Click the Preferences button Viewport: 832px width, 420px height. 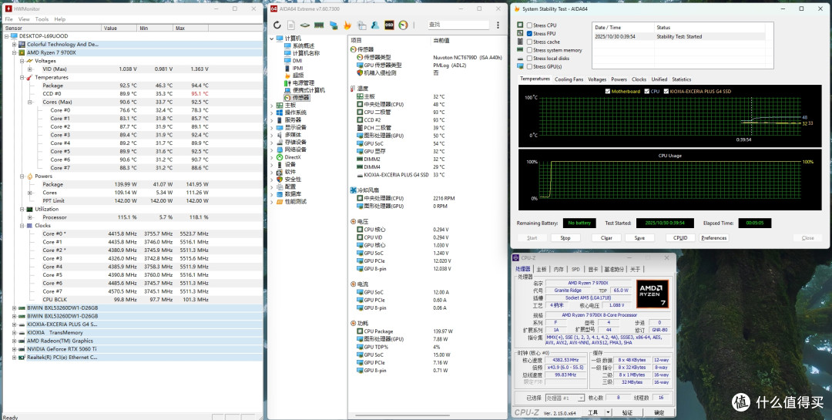click(713, 238)
